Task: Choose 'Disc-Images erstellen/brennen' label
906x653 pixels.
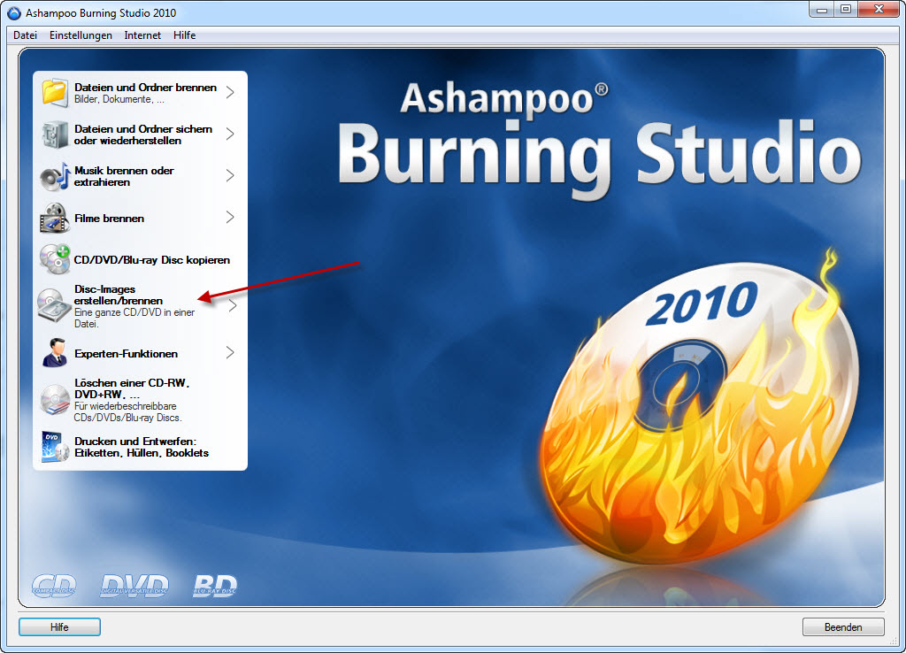Action: pyautogui.click(x=119, y=295)
